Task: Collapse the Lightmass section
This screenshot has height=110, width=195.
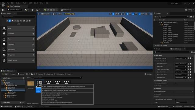Action: pos(154,89)
